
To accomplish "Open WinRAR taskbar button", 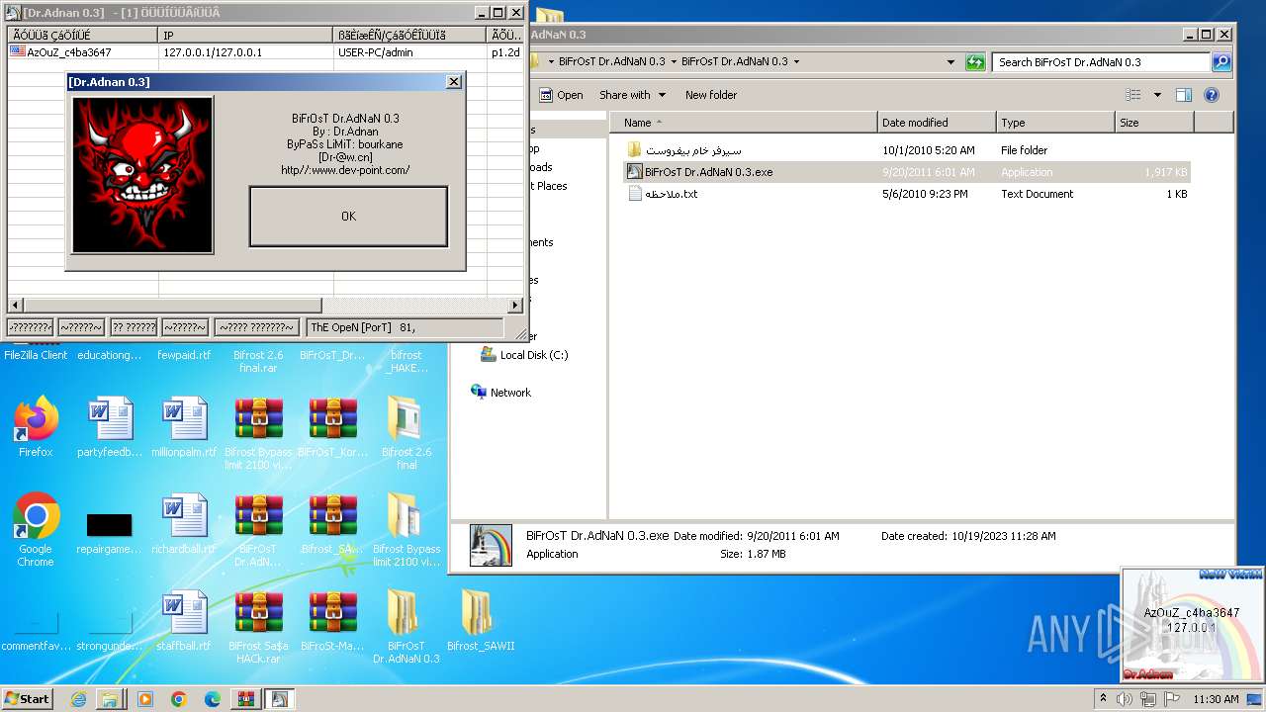I will click(x=245, y=699).
